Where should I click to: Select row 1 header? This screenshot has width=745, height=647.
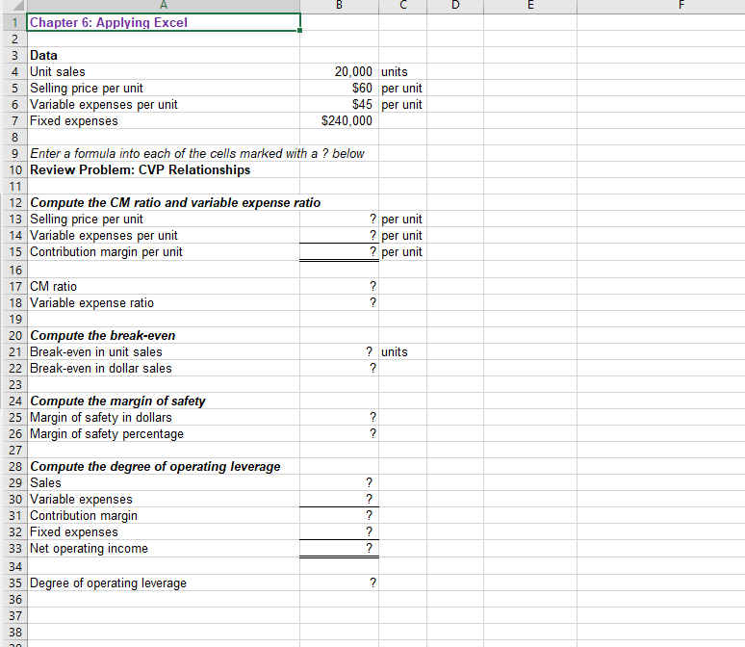[14, 22]
